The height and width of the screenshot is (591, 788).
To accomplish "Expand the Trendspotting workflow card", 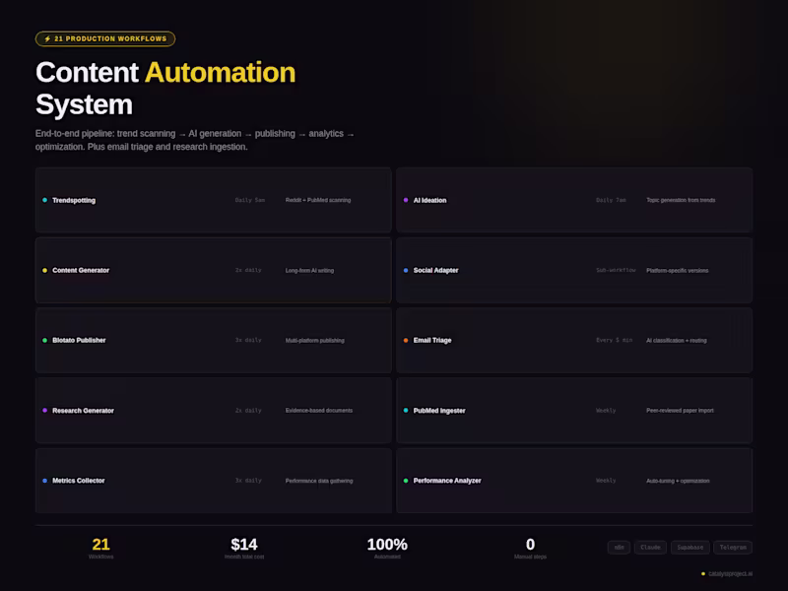I will point(213,200).
